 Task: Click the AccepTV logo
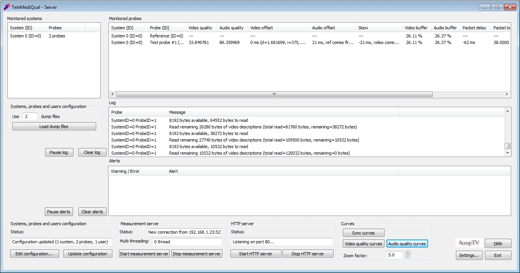[469, 243]
